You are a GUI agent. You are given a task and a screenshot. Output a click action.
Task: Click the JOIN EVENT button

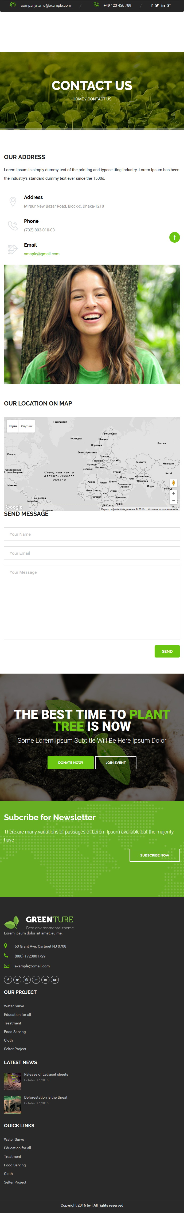115,762
